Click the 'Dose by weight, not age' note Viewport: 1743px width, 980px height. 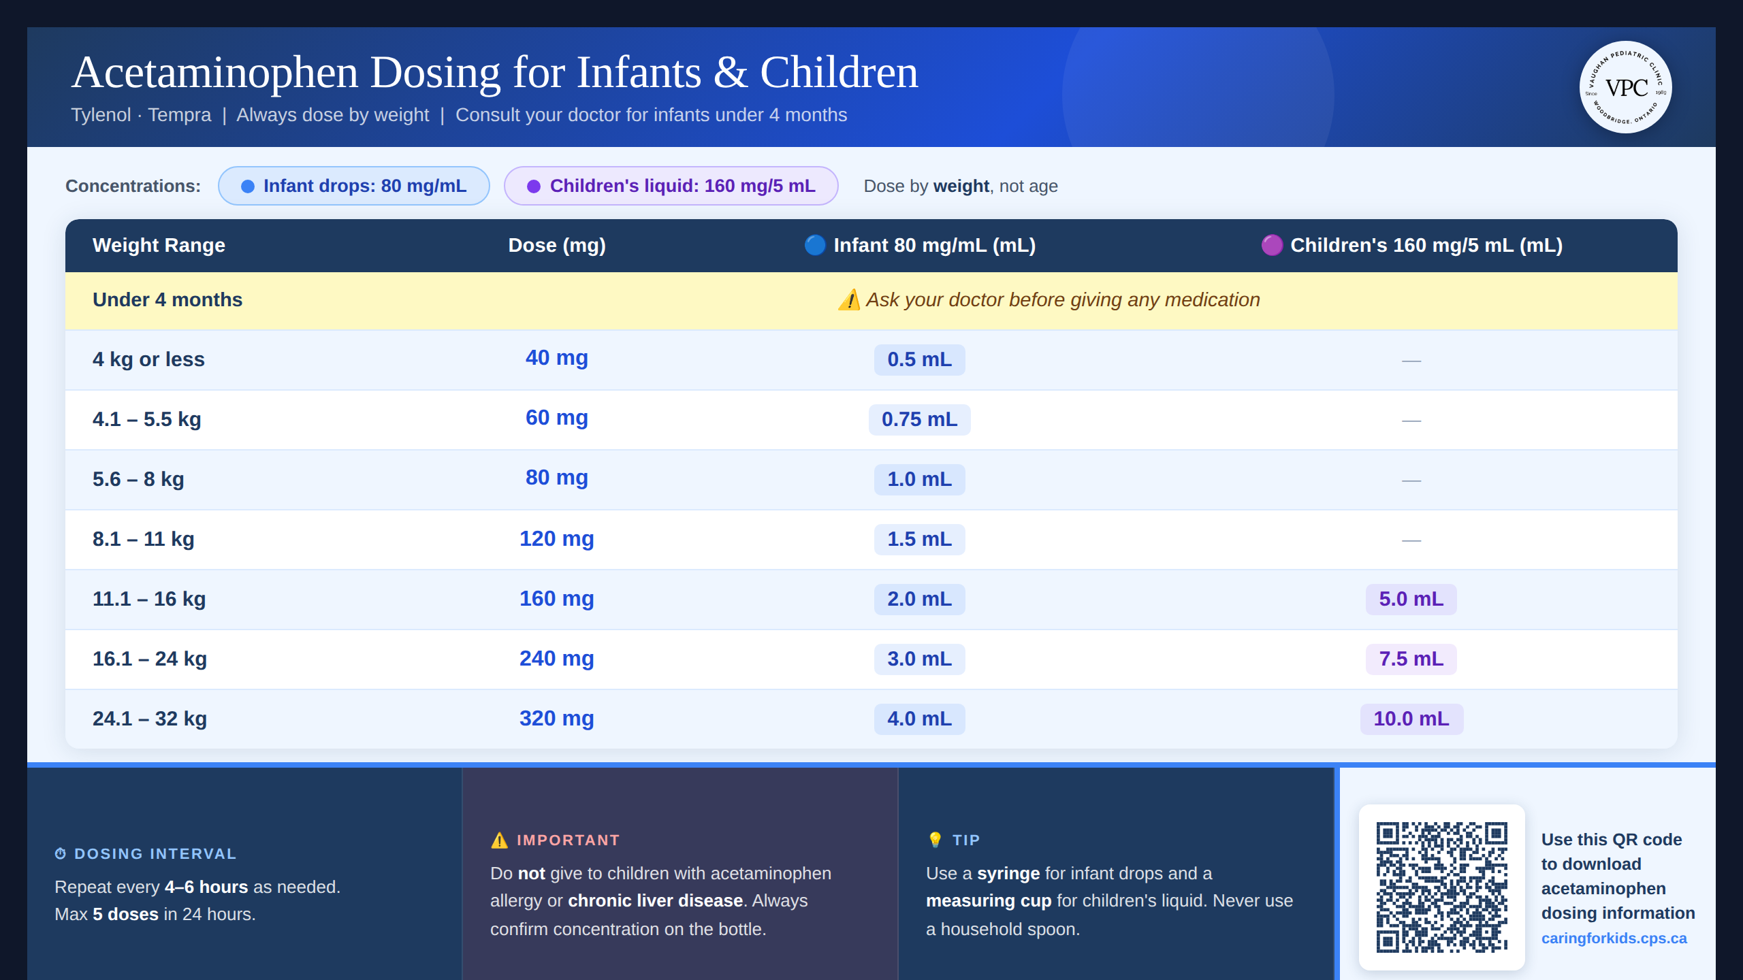pyautogui.click(x=961, y=186)
